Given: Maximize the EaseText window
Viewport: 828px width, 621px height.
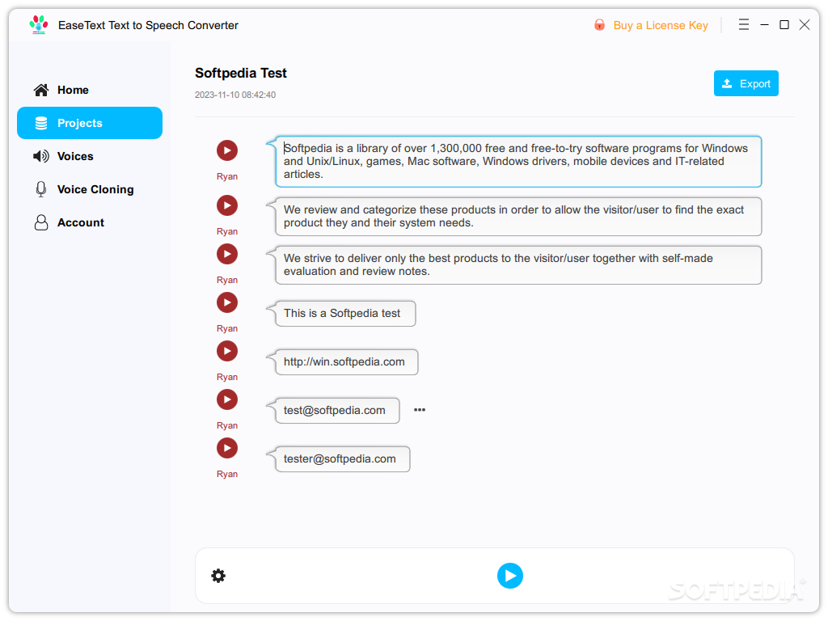Looking at the screenshot, I should click(x=784, y=25).
